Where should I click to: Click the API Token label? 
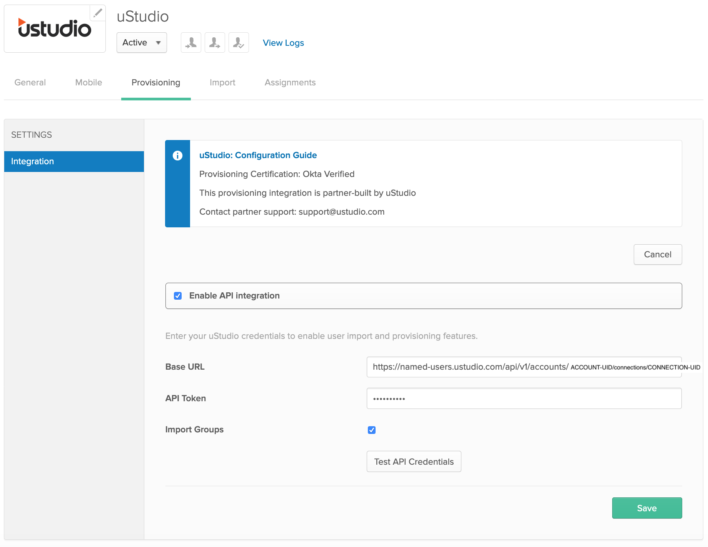[185, 399]
